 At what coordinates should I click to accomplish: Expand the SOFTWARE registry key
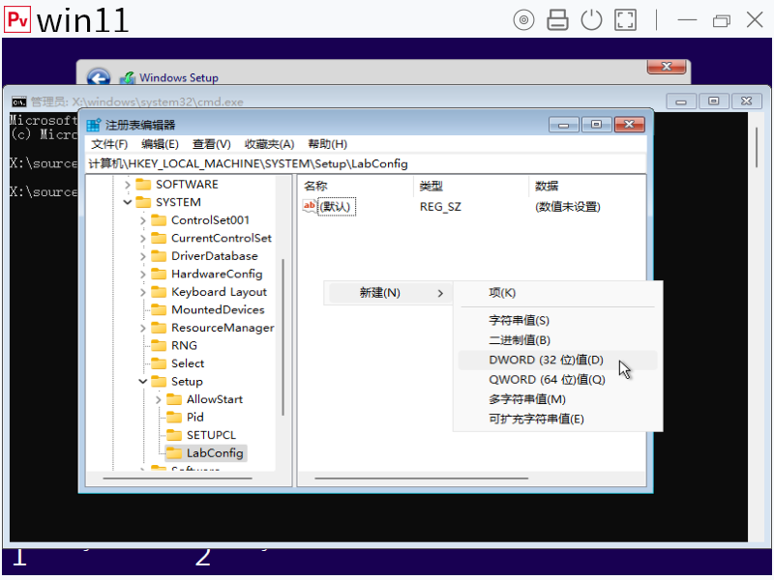[128, 185]
